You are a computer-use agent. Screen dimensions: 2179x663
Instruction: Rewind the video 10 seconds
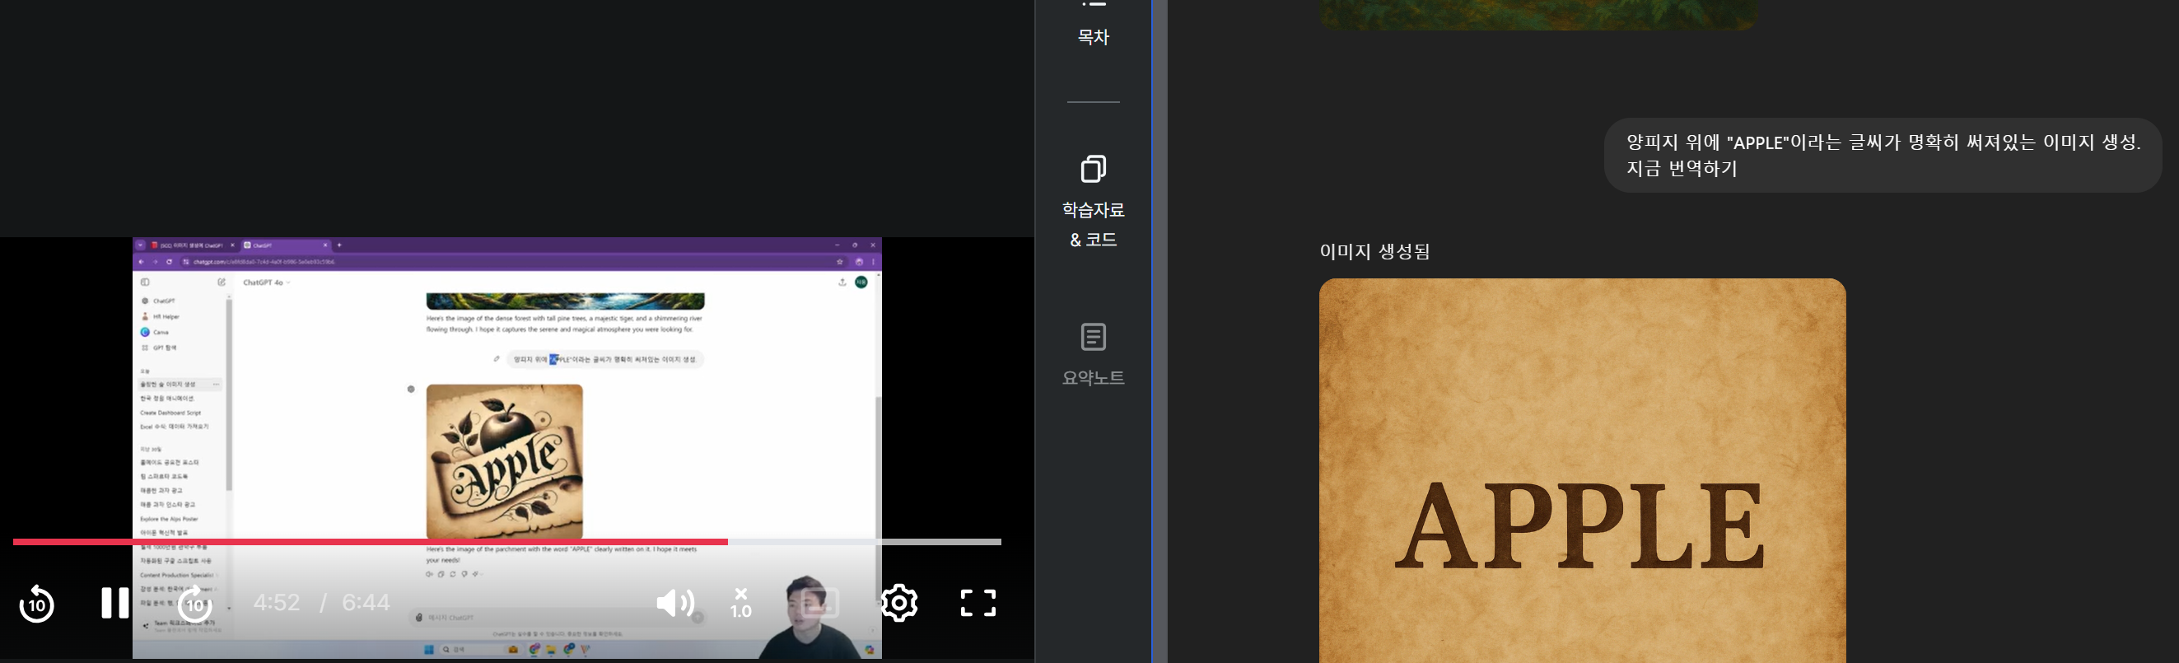(36, 603)
